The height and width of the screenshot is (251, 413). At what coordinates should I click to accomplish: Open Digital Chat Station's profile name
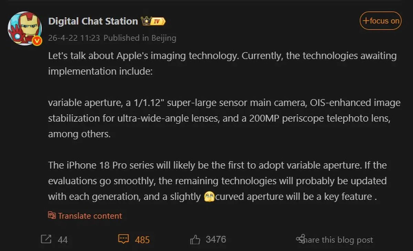point(93,21)
